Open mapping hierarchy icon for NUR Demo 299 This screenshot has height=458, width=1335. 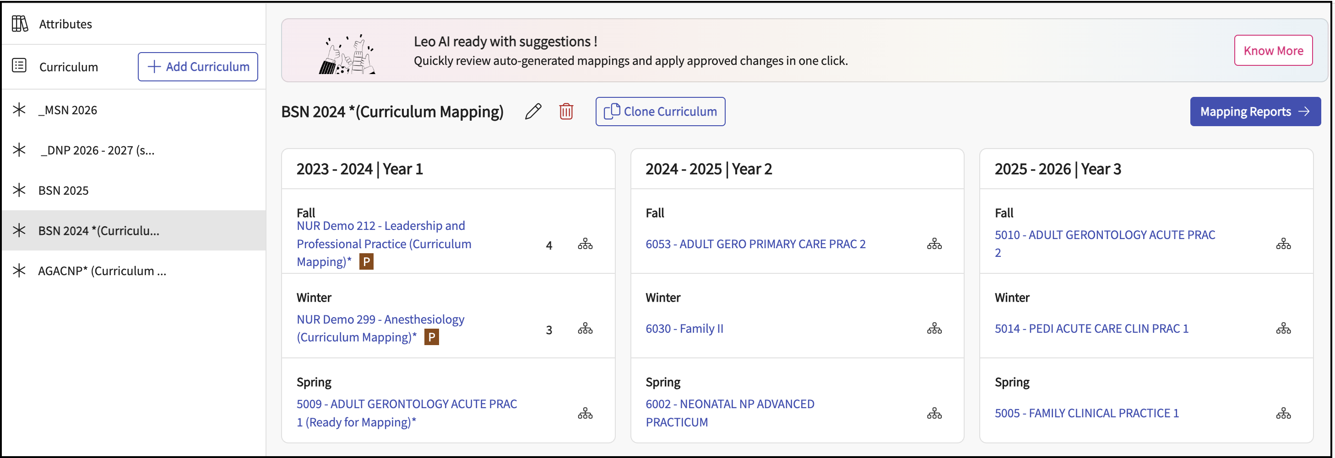[585, 329]
